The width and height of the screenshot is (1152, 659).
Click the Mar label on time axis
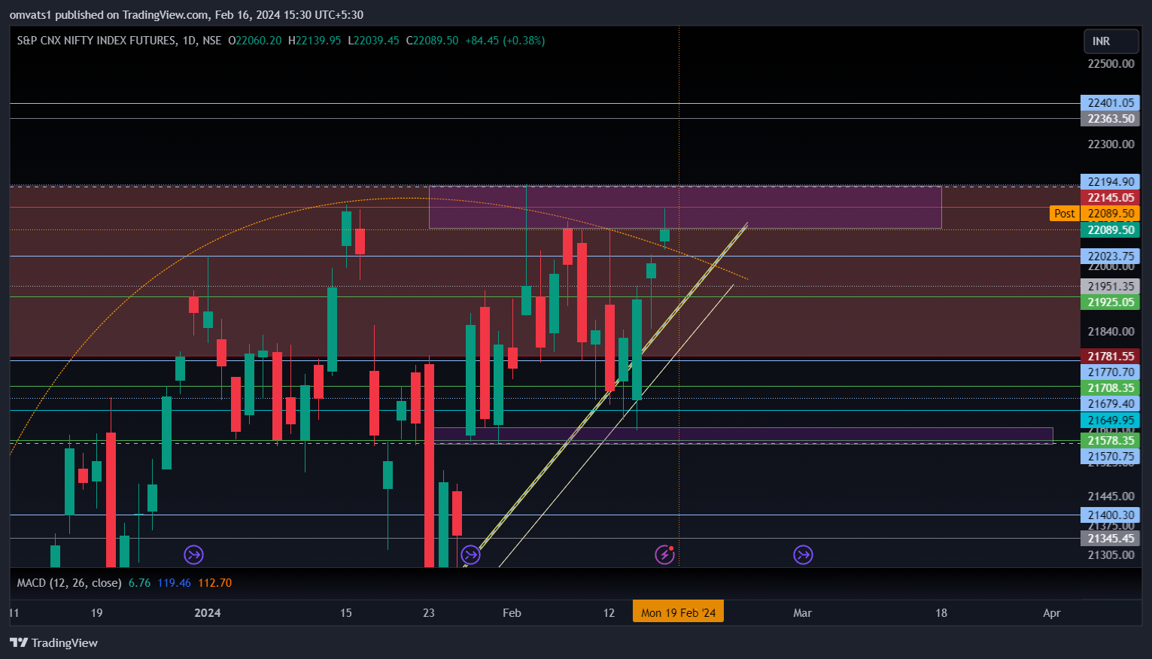point(803,613)
